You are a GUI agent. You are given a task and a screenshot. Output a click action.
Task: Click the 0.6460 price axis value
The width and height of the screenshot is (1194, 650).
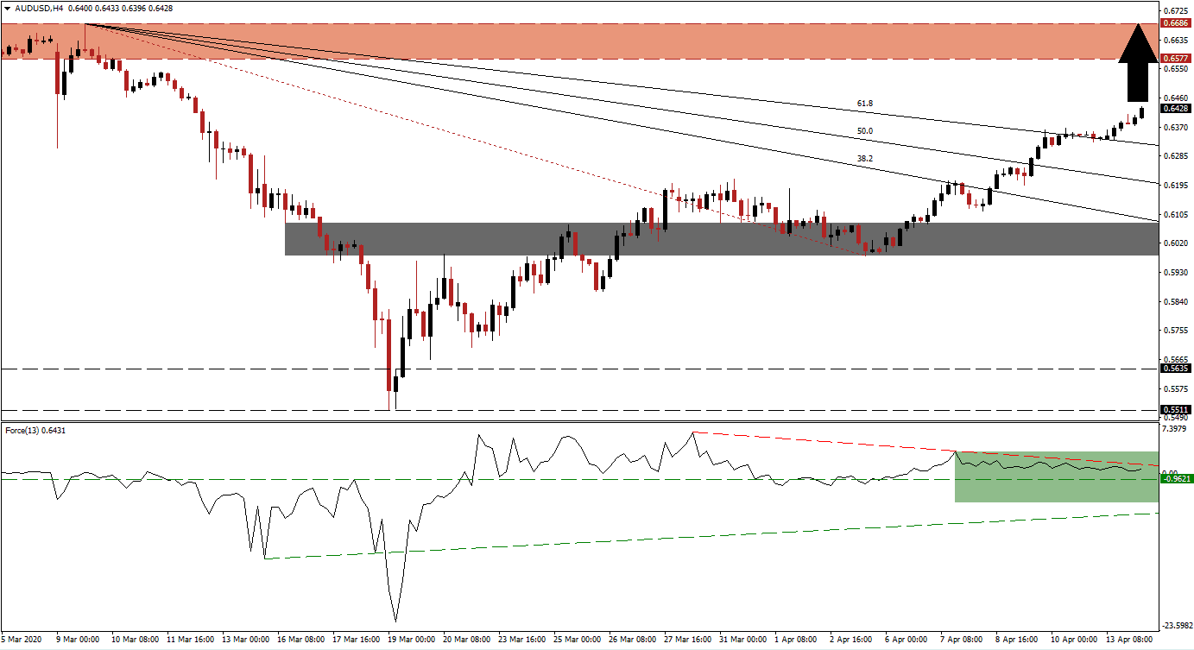(1176, 98)
